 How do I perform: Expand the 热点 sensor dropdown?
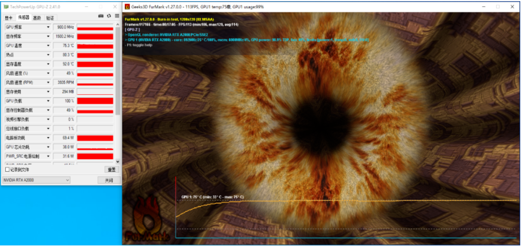[48, 55]
